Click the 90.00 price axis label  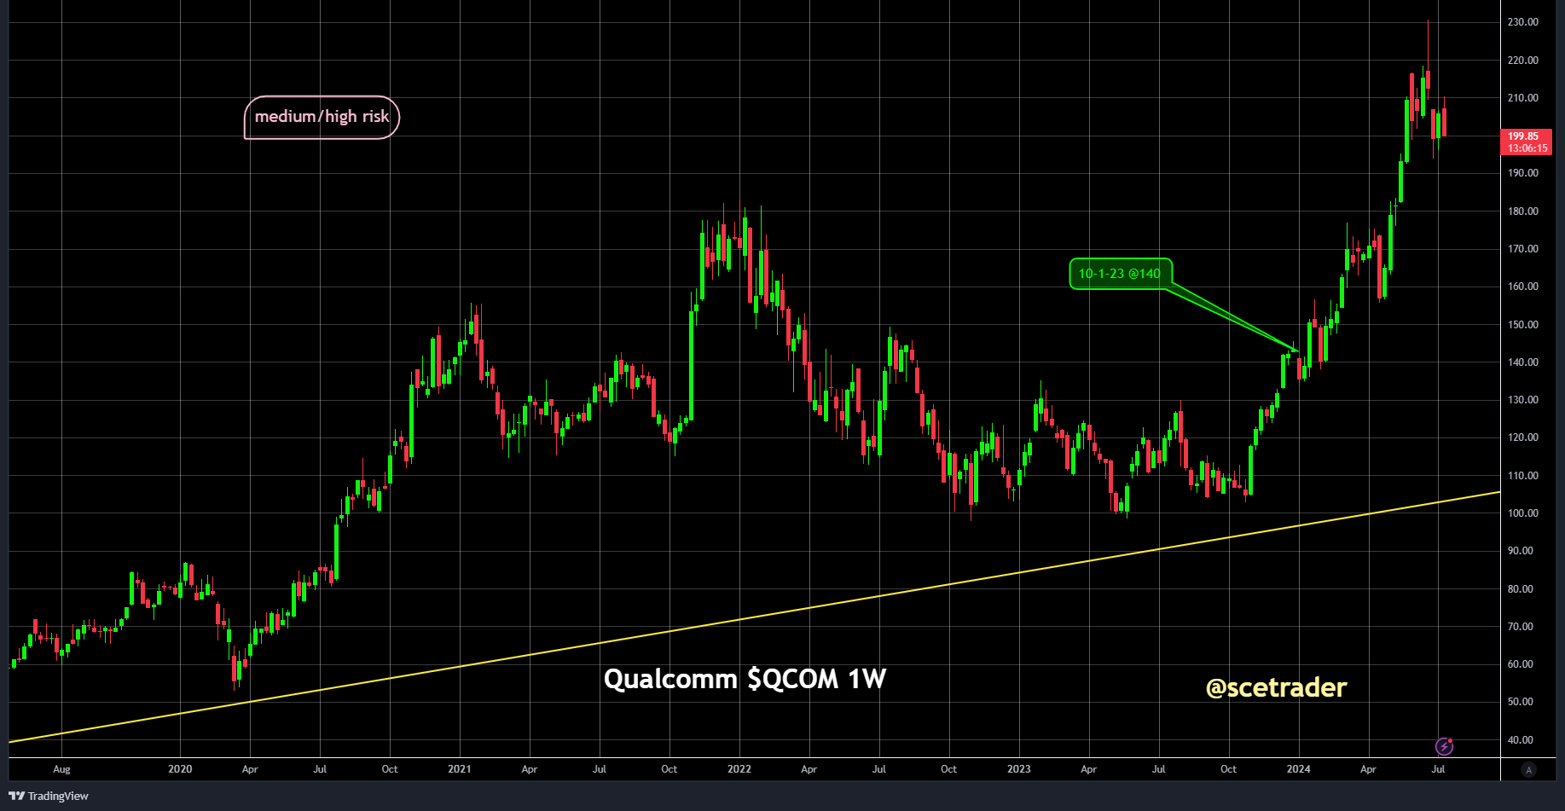1521,551
